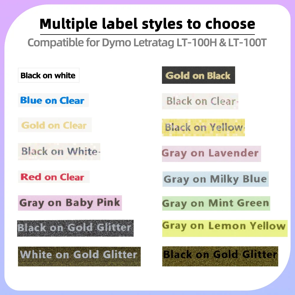Select the plain bordered 'Black on white' label
The height and width of the screenshot is (295, 295).
click(x=48, y=76)
